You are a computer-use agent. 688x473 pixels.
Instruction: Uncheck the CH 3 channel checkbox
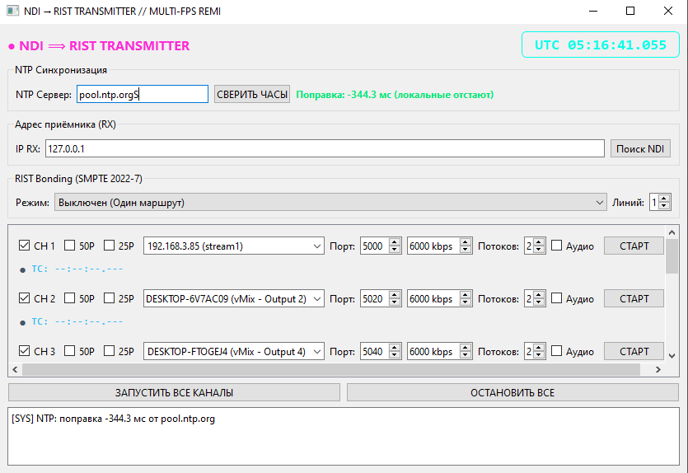[x=24, y=351]
